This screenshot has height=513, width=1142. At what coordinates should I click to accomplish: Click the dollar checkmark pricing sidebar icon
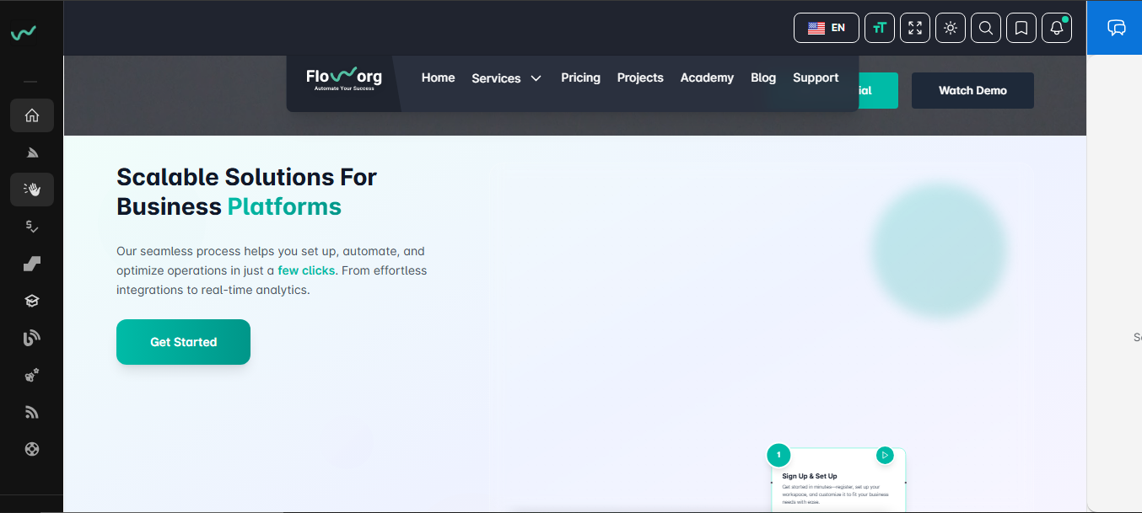[32, 227]
